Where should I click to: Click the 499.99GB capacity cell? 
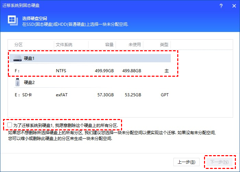click(x=105, y=71)
